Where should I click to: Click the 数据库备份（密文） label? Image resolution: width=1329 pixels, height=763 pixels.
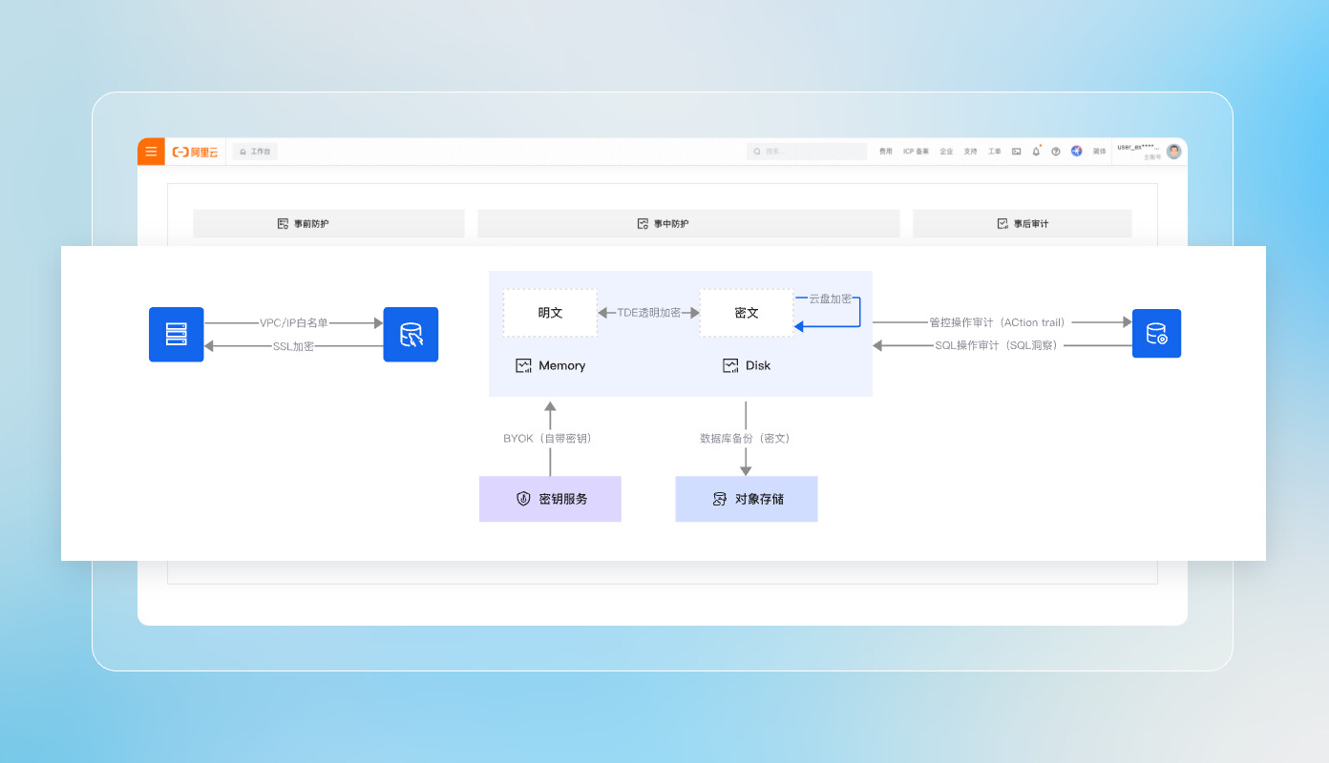[746, 439]
